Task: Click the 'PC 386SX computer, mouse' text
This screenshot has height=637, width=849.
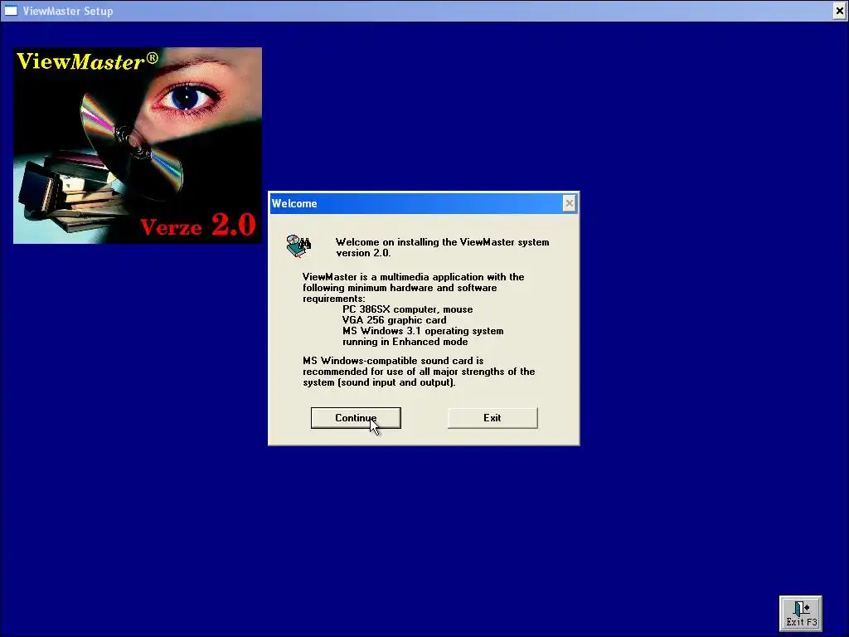Action: pos(408,309)
